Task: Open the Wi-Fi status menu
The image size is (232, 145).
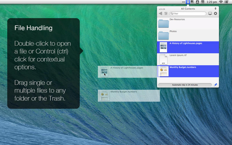Action: (221, 2)
